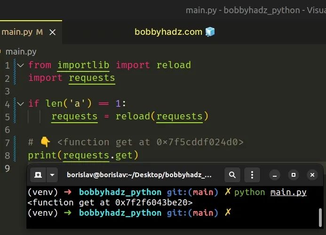This screenshot has width=326, height=235.
Task: Open terminal new-tab dropdown arrow
Action: click(52, 175)
